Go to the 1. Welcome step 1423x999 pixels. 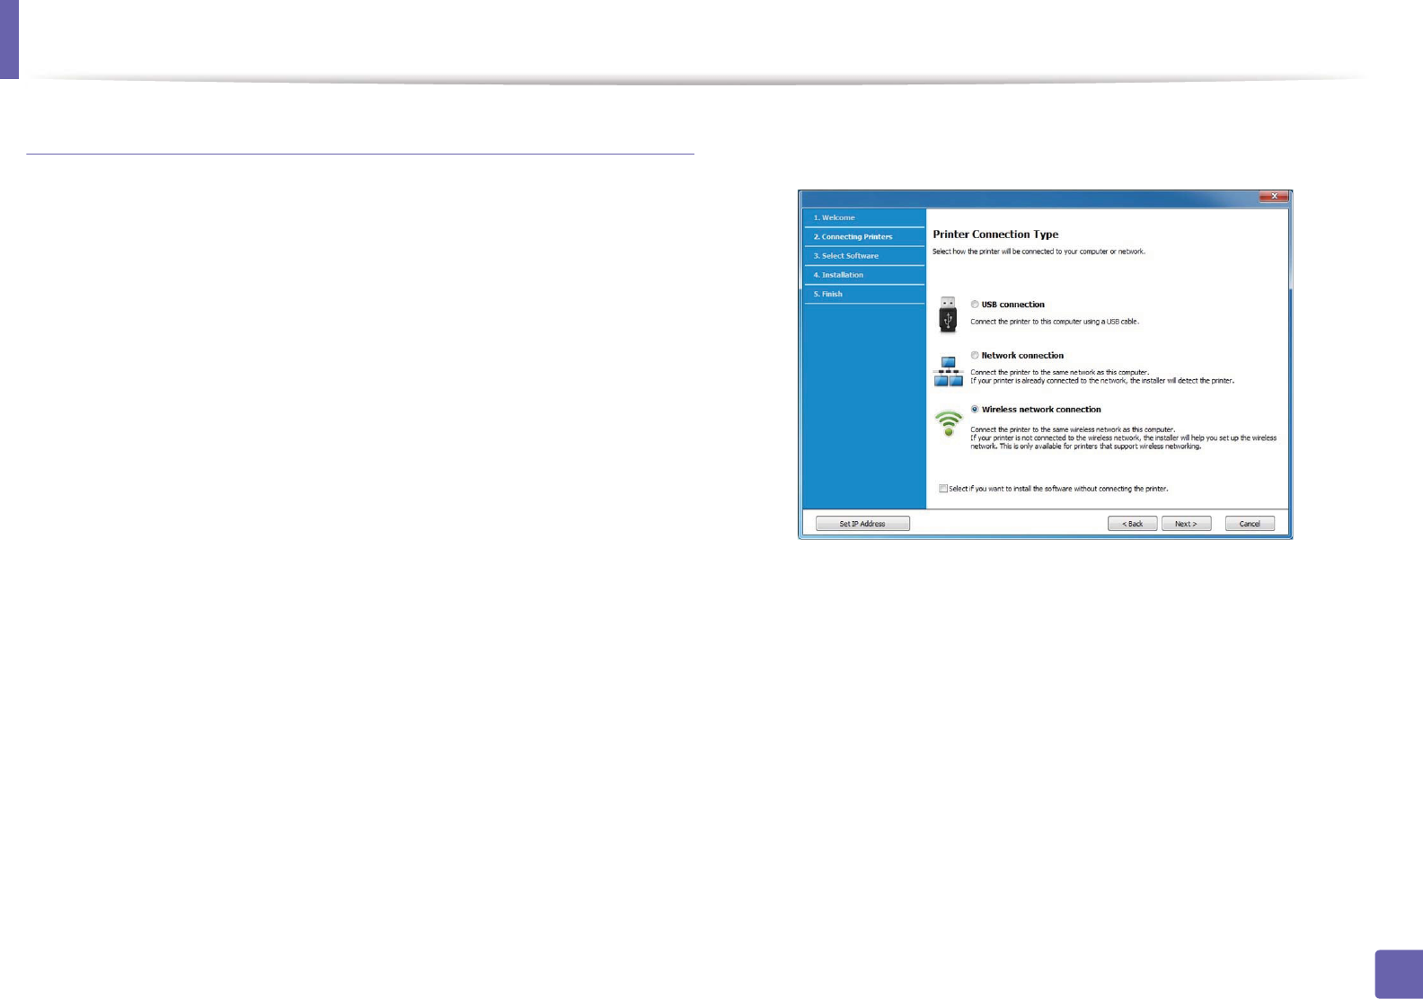(x=864, y=217)
